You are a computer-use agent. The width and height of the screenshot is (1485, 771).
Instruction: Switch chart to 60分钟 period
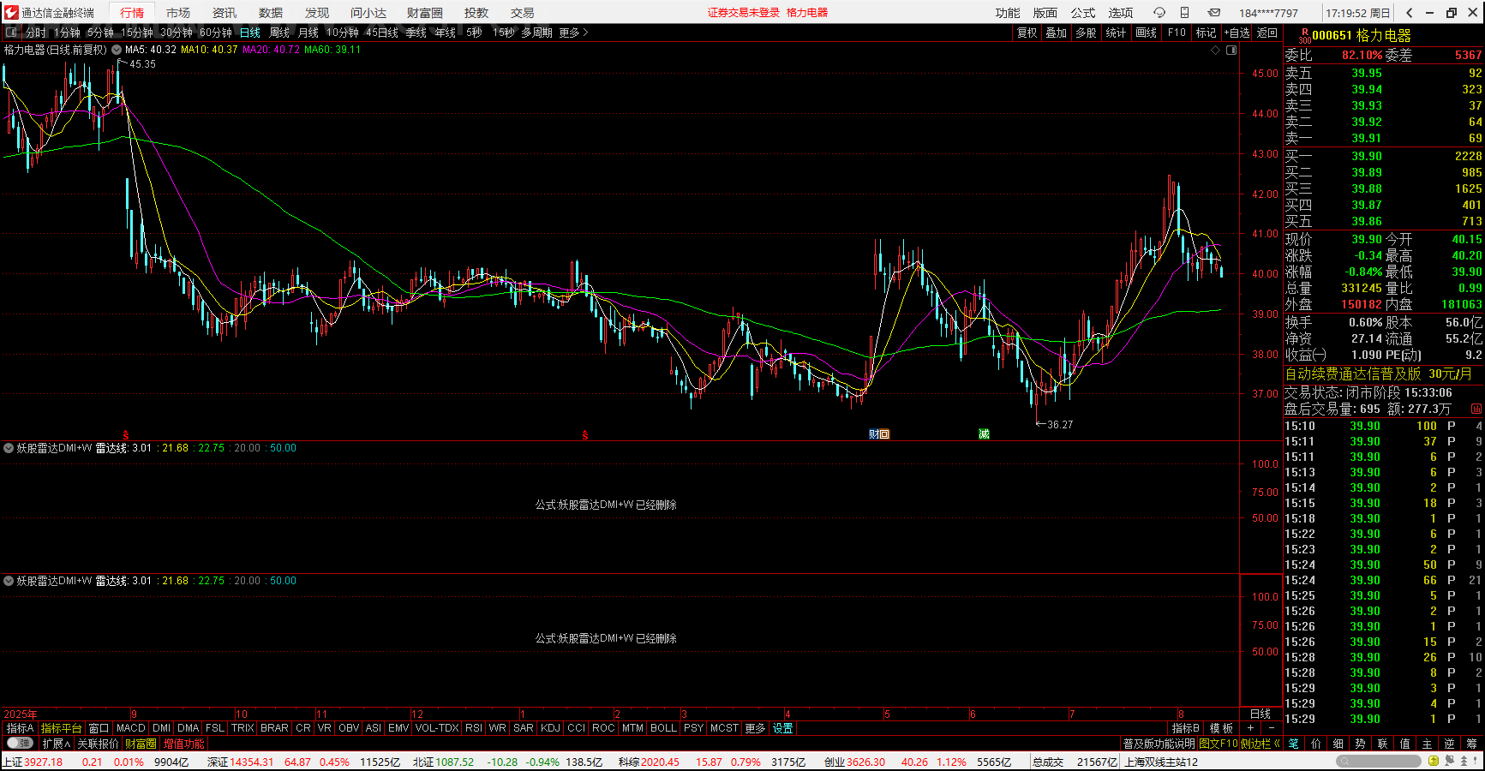click(216, 33)
